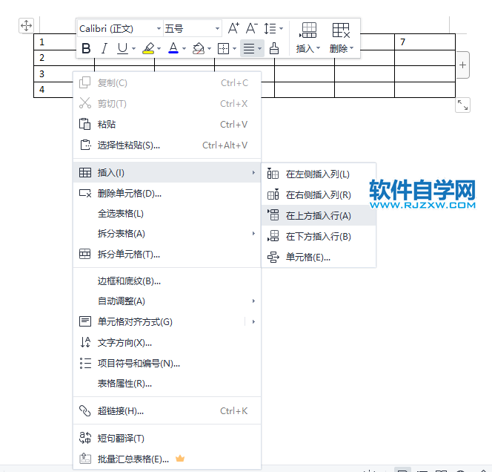Image resolution: width=492 pixels, height=472 pixels.
Task: Click the table borders icon
Action: [223, 48]
